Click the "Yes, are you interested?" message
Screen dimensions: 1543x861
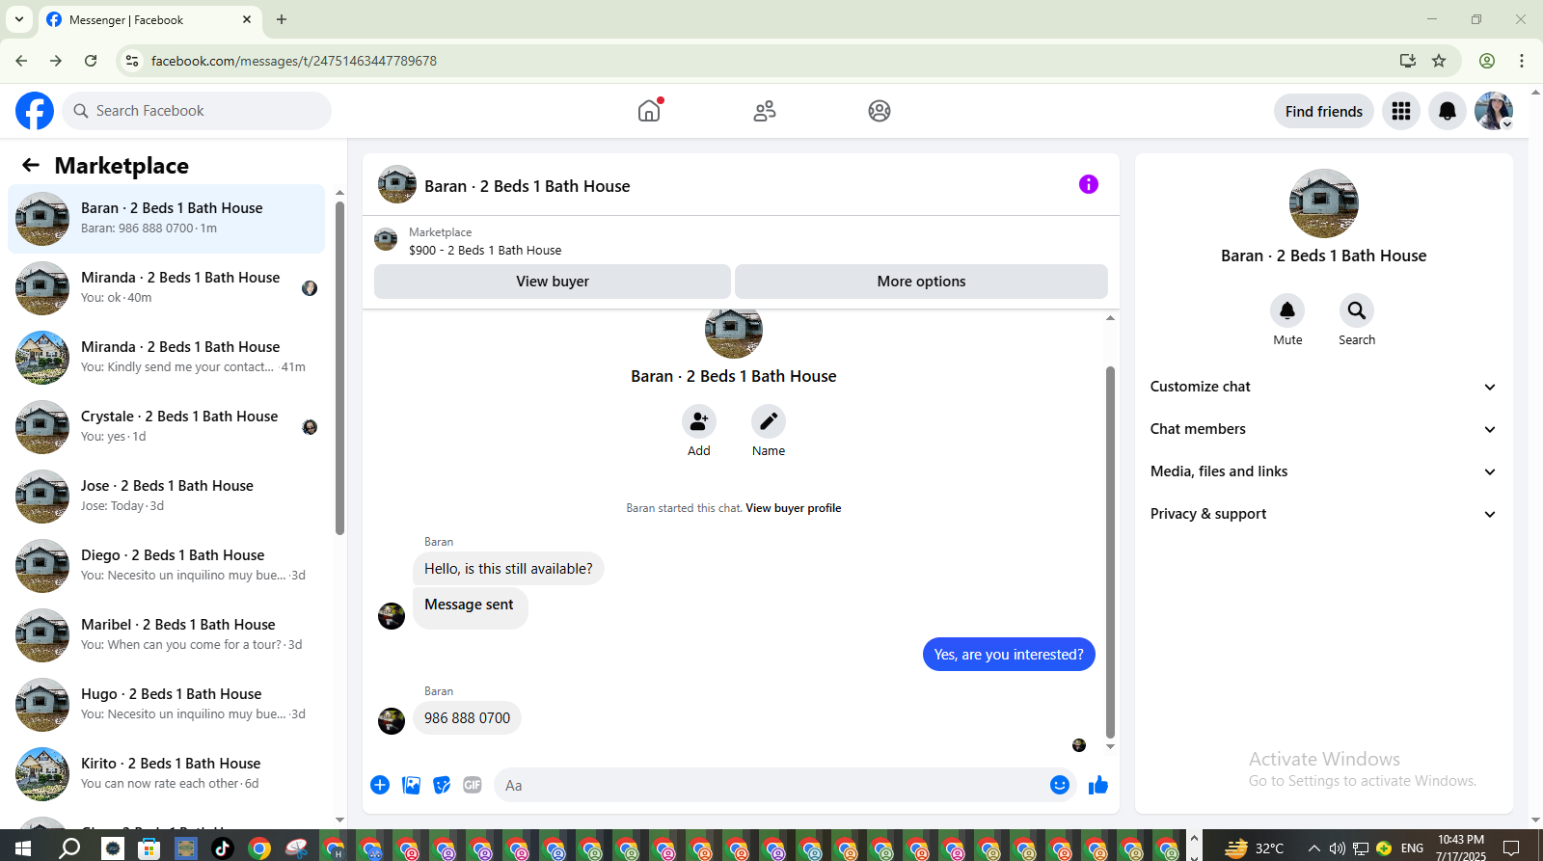click(x=1009, y=655)
